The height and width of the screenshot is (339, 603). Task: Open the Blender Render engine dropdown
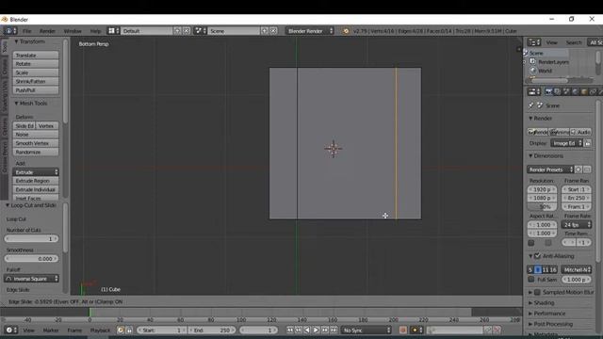click(310, 31)
